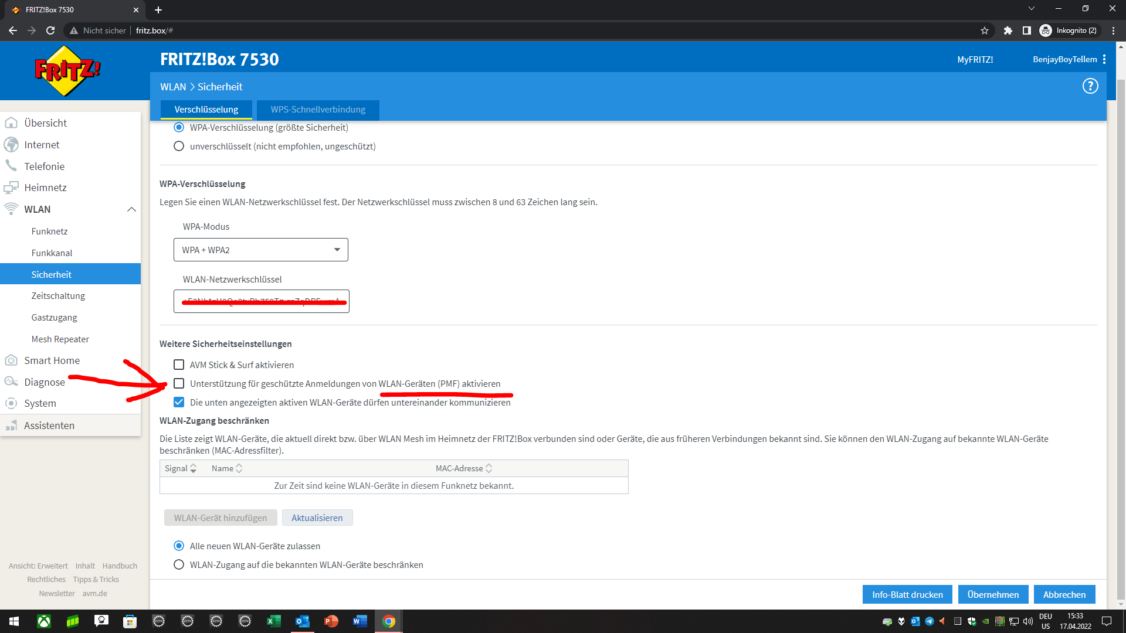Click the help question mark icon
1126x633 pixels.
(x=1090, y=86)
